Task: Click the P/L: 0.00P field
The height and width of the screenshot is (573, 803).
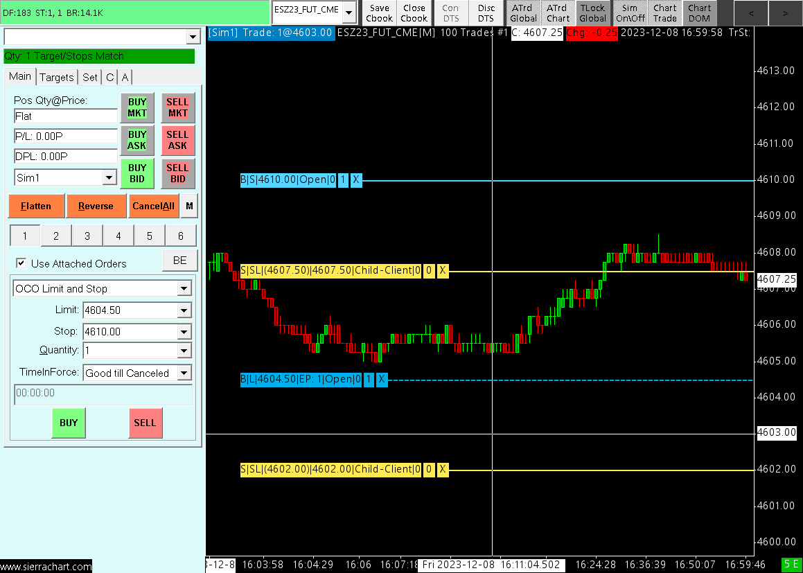Action: (x=66, y=136)
